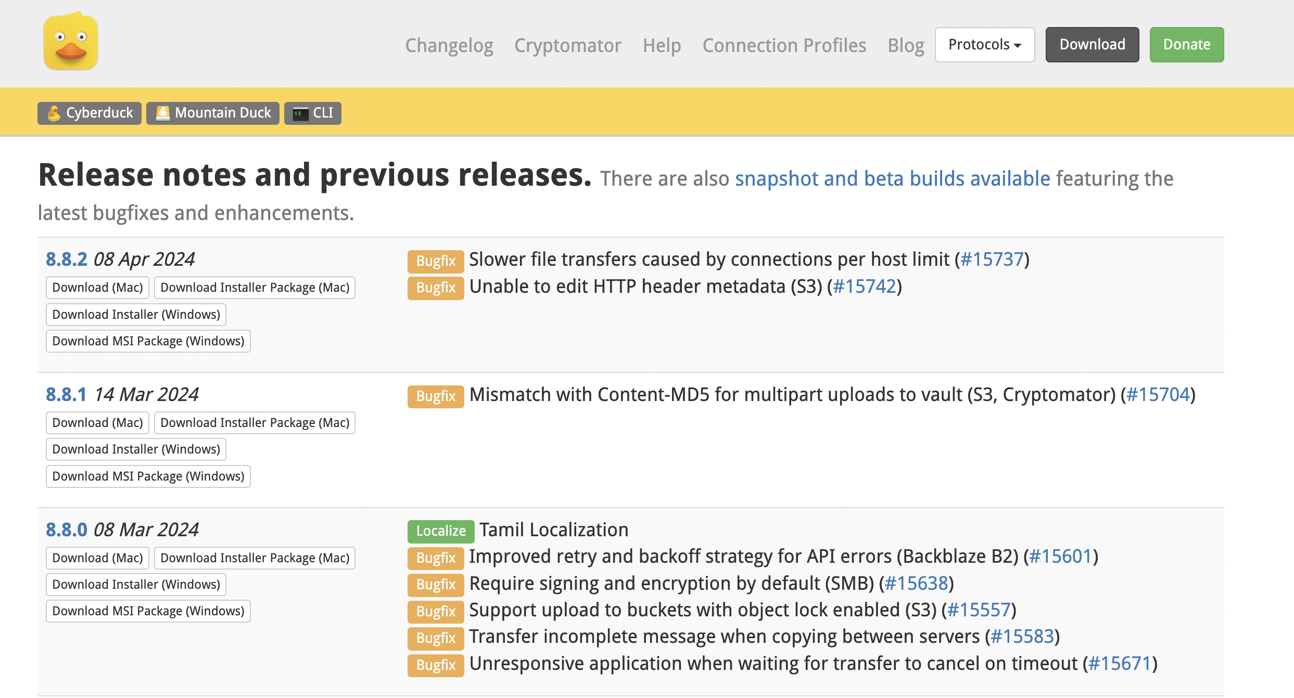Download (Mac) for version 8.8.1
Image resolution: width=1294 pixels, height=698 pixels.
pyautogui.click(x=98, y=423)
